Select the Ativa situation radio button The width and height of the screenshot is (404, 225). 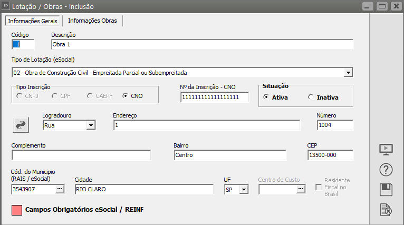[266, 97]
